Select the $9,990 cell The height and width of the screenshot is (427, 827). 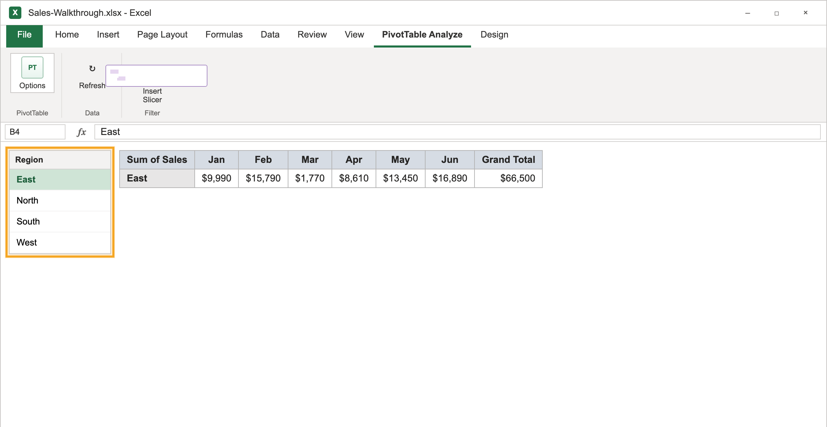coord(217,178)
